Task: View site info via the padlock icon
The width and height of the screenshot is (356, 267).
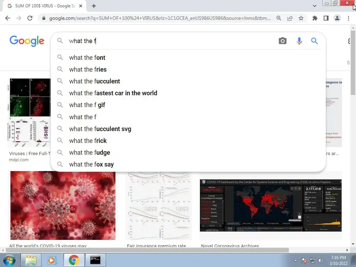Action: [x=44, y=18]
